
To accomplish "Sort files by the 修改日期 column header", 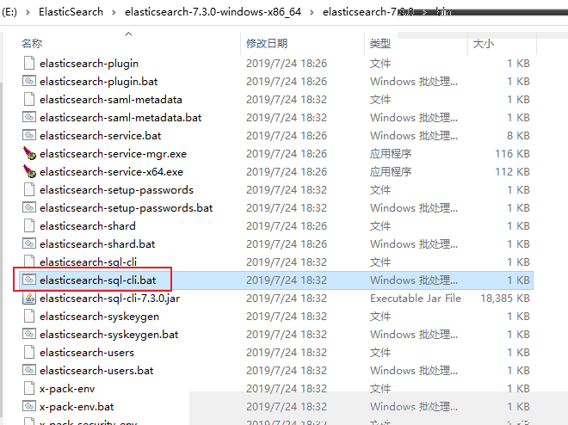I will pos(267,43).
